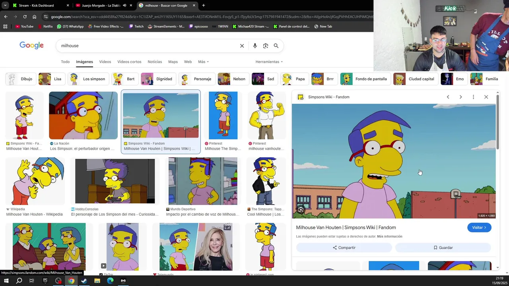Switch to Web search tab
Screen dimensions: 509x286
pos(188,62)
